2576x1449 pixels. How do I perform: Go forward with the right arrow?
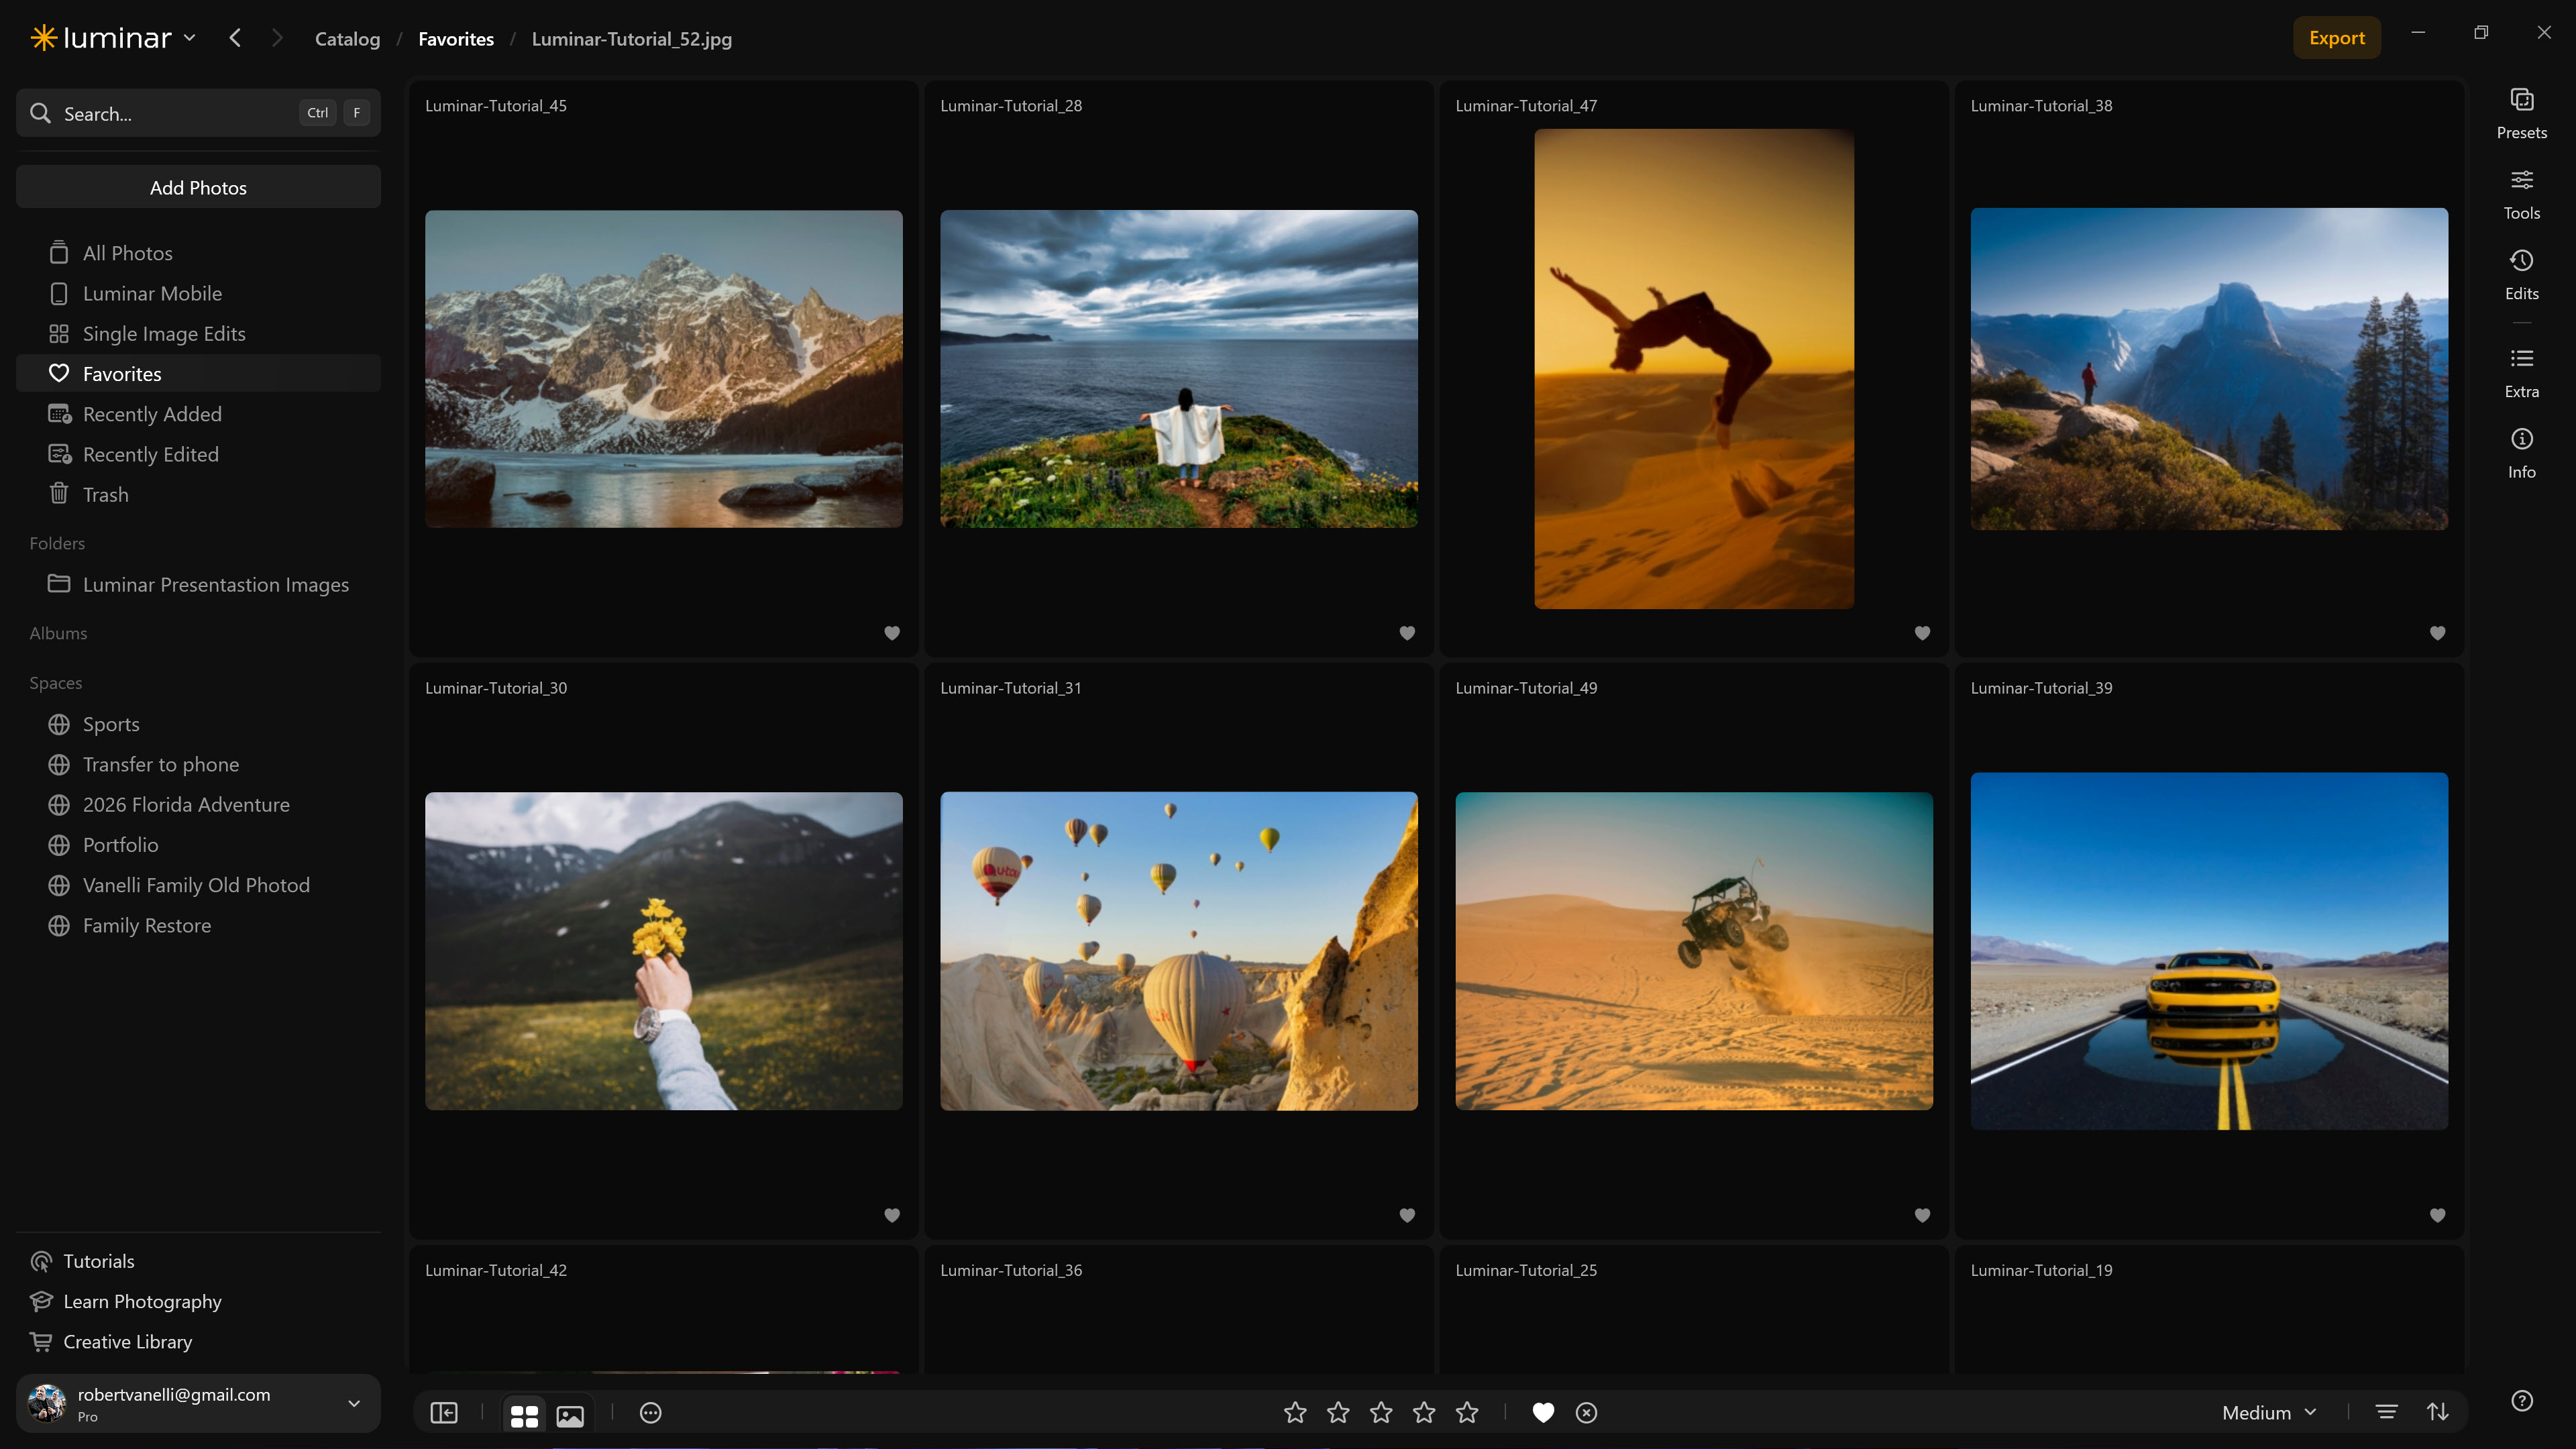click(277, 38)
